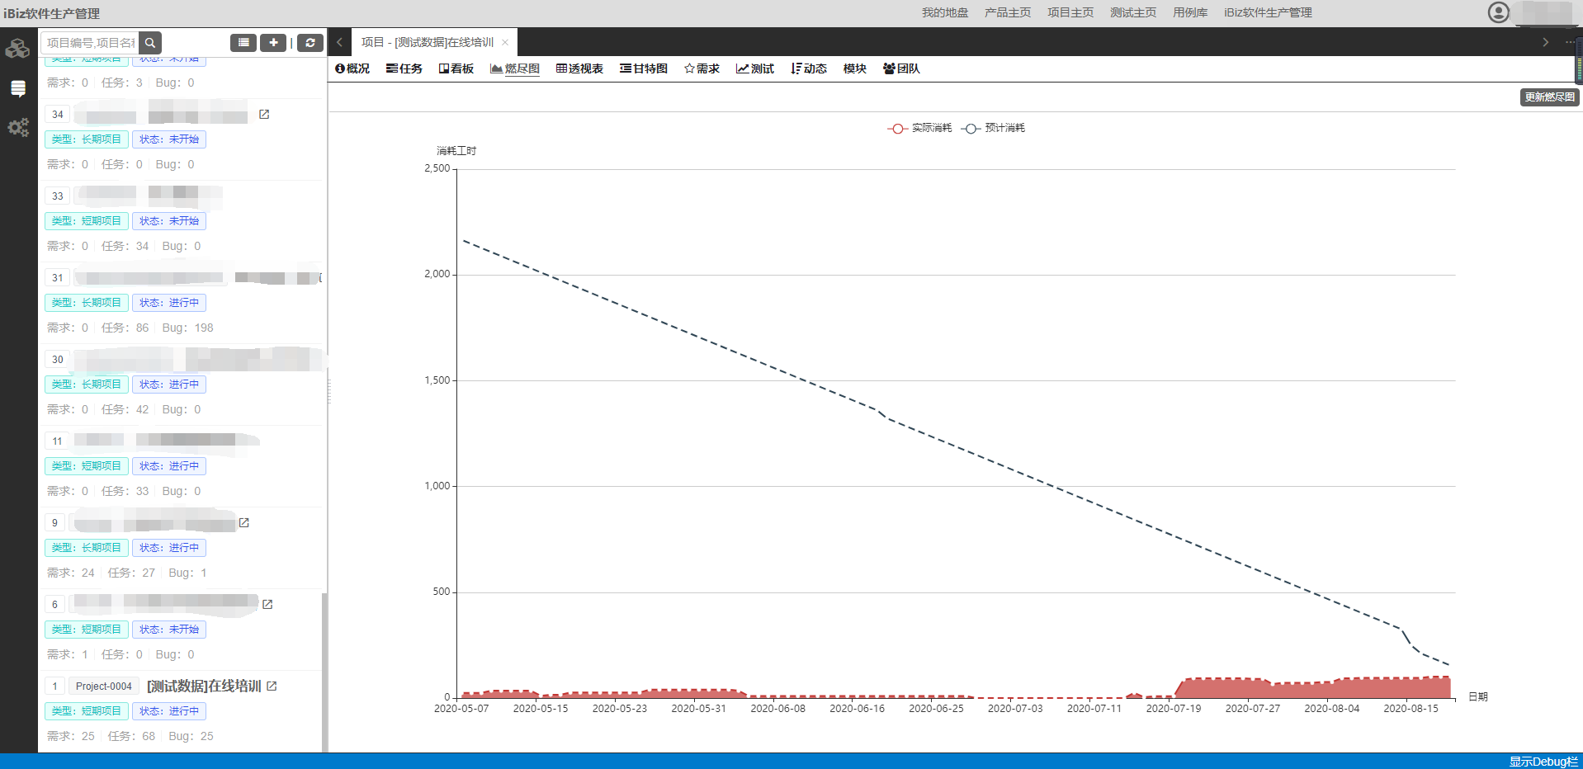1583x769 pixels.
Task: Toggle 实际消耗 legend series
Action: [919, 128]
